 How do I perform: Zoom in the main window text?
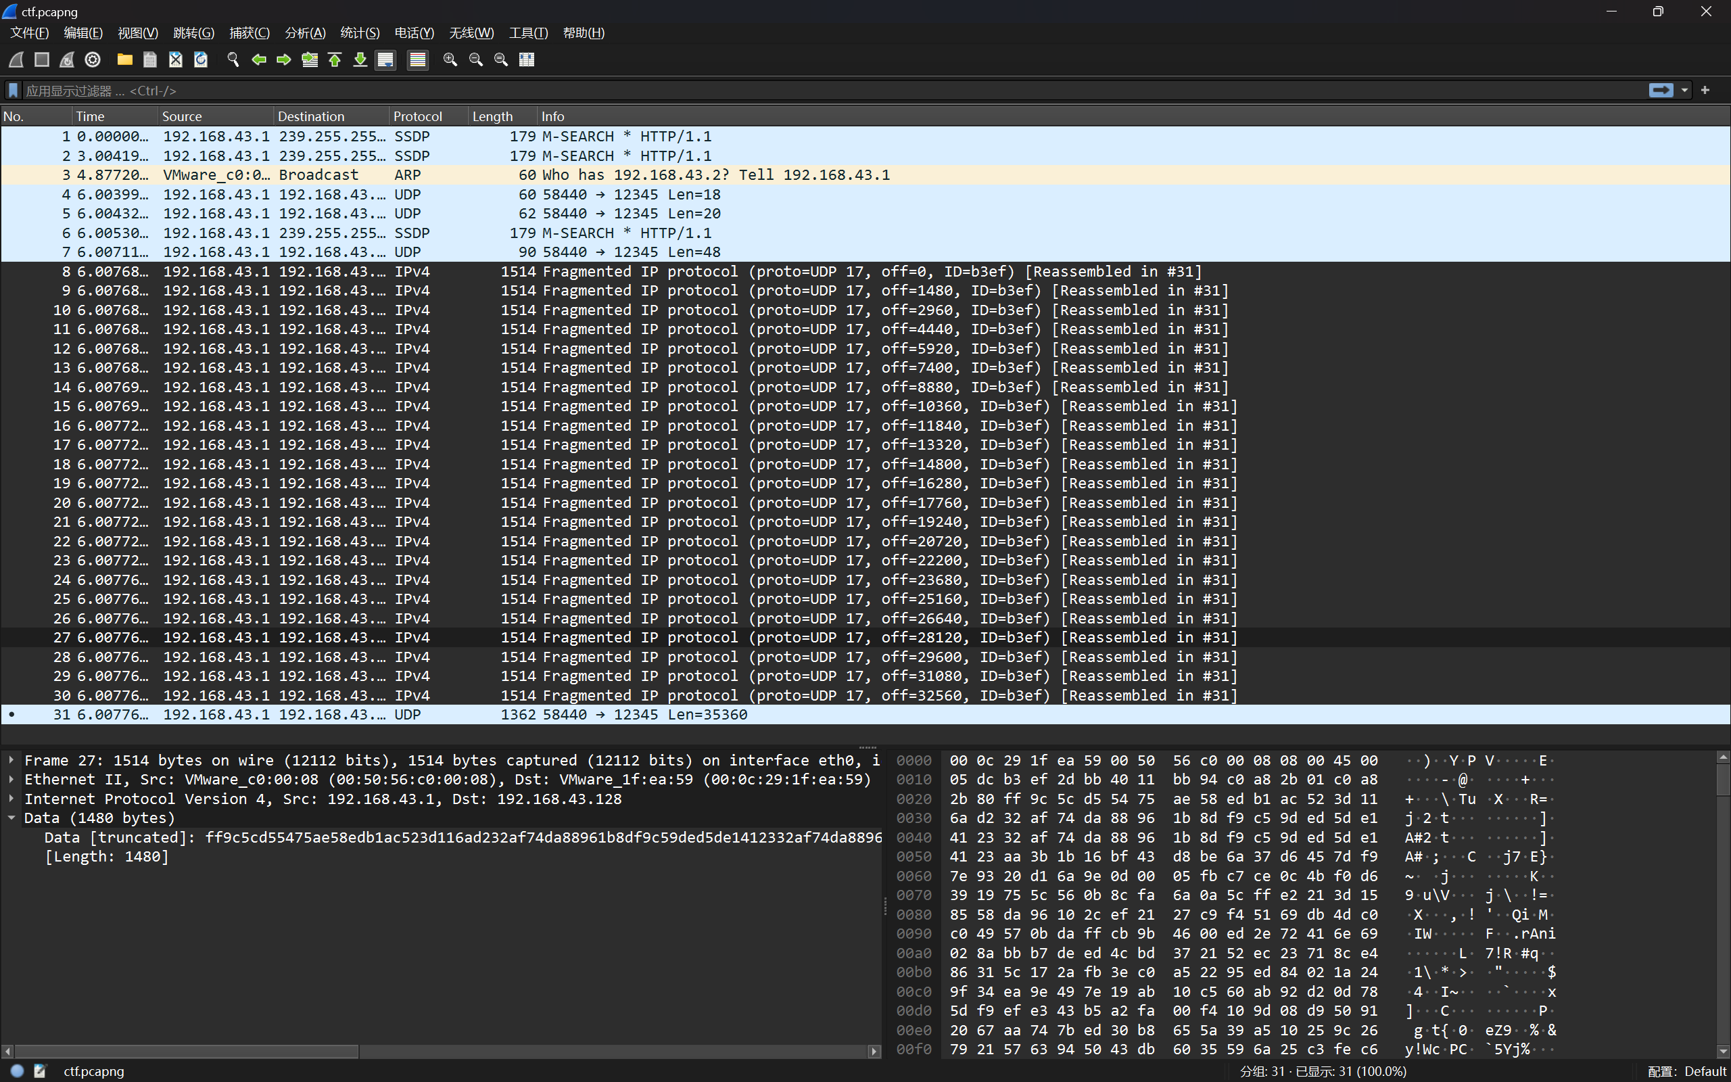coord(450,60)
